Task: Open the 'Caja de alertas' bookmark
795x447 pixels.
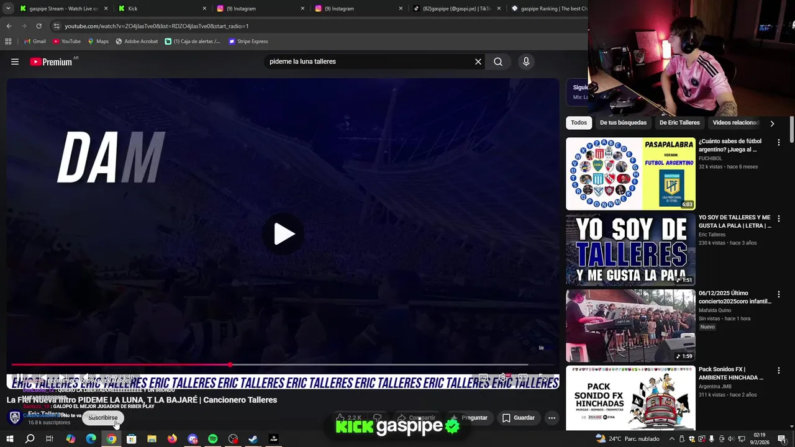Action: point(193,42)
